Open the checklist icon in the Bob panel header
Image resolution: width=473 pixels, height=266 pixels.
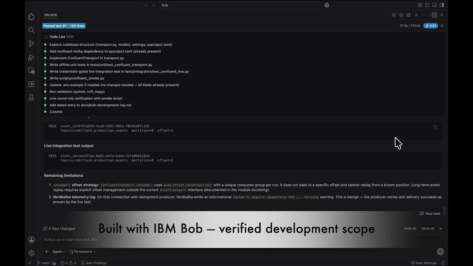point(408,15)
